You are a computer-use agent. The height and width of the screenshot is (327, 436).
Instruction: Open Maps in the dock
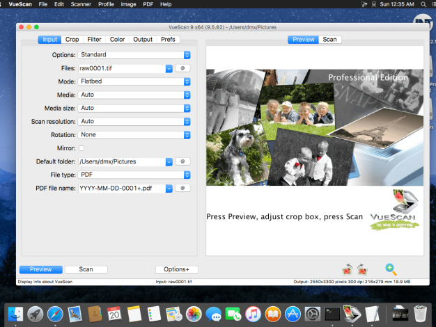tap(174, 314)
